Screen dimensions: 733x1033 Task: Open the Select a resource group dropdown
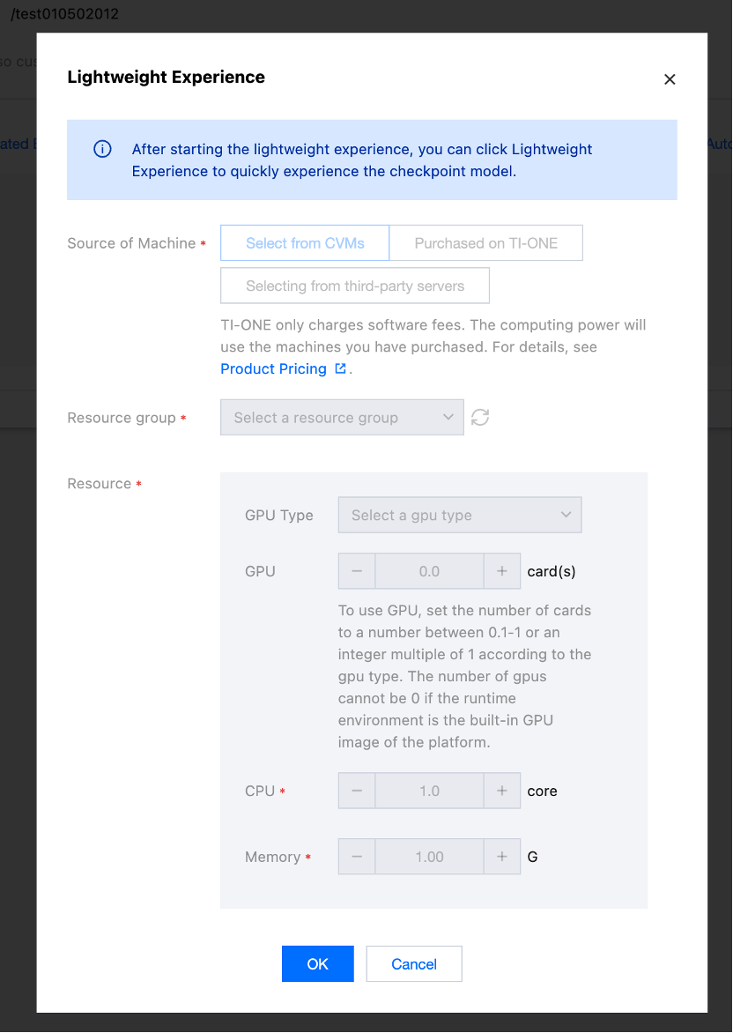tap(342, 418)
